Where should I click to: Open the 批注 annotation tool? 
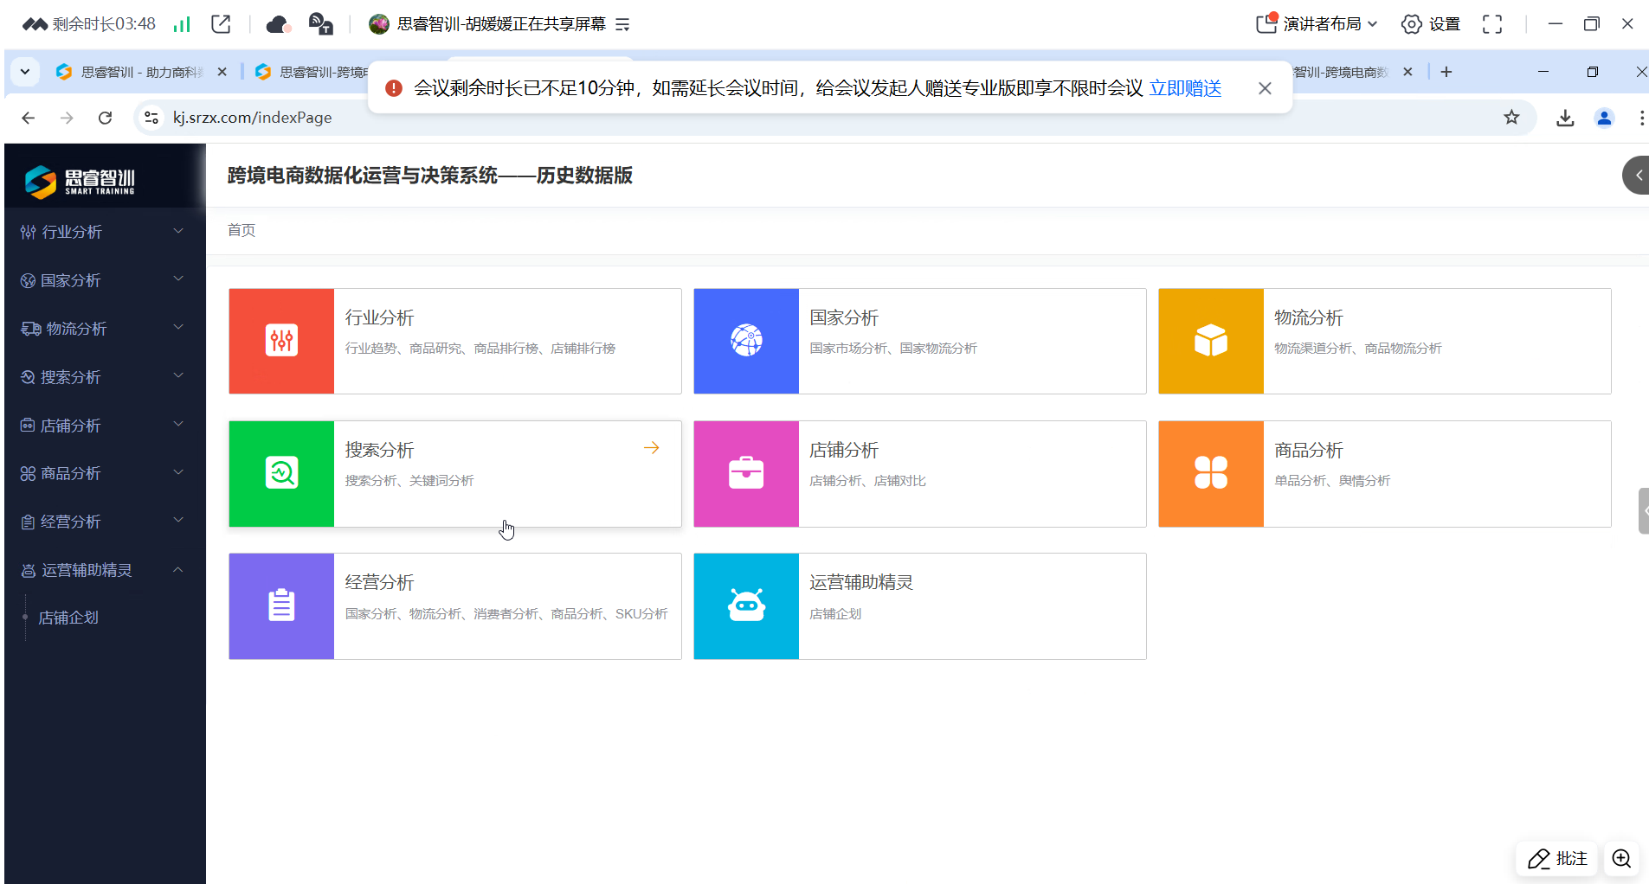click(x=1556, y=858)
